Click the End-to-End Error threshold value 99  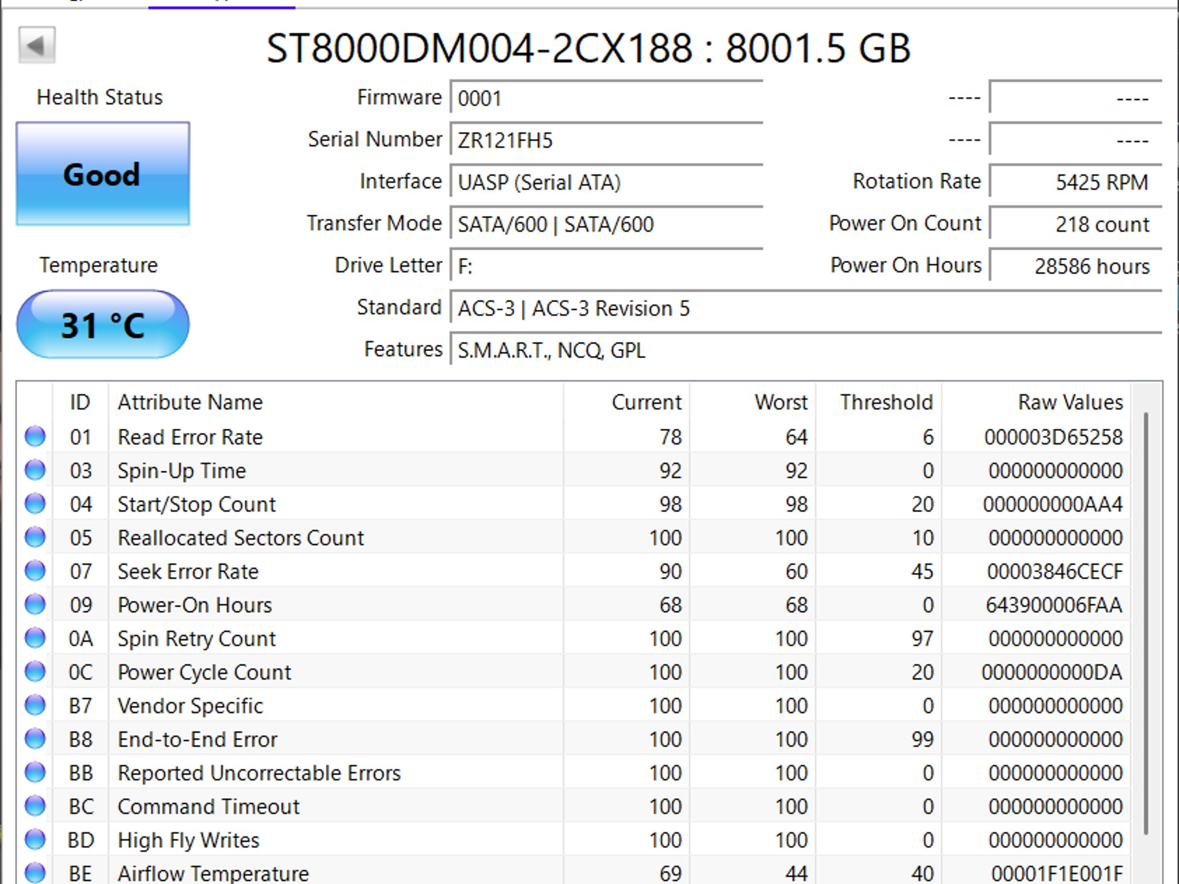coord(922,739)
